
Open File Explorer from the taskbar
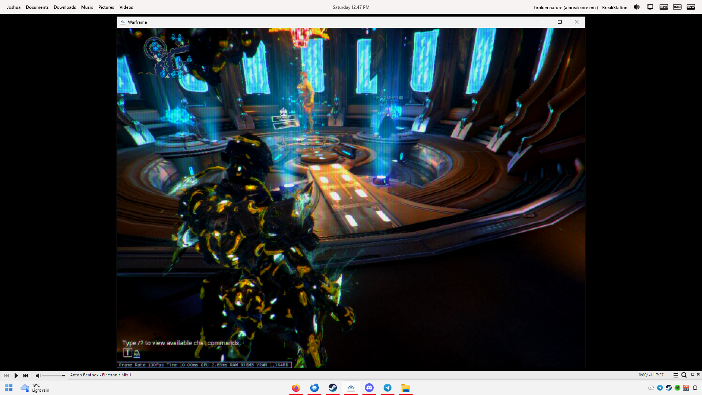pos(406,388)
